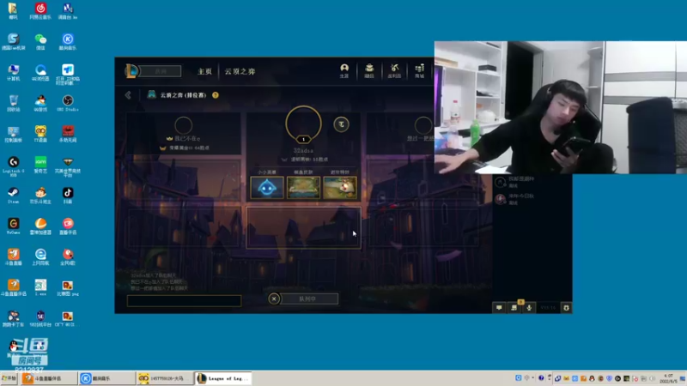This screenshot has height=386, width=687.
Task: Select the Little Legend blue sprite thumbnail
Action: [267, 188]
